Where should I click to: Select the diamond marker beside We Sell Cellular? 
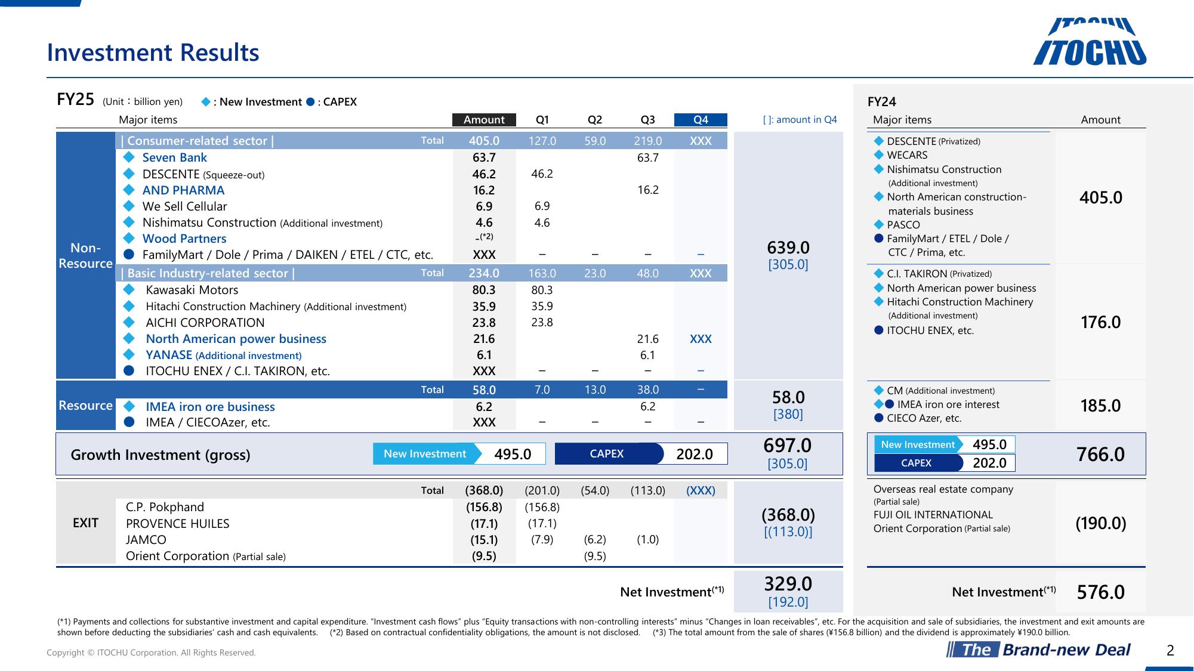[129, 206]
